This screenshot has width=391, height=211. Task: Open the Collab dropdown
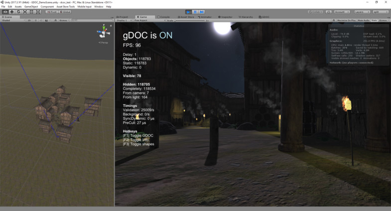(x=315, y=12)
